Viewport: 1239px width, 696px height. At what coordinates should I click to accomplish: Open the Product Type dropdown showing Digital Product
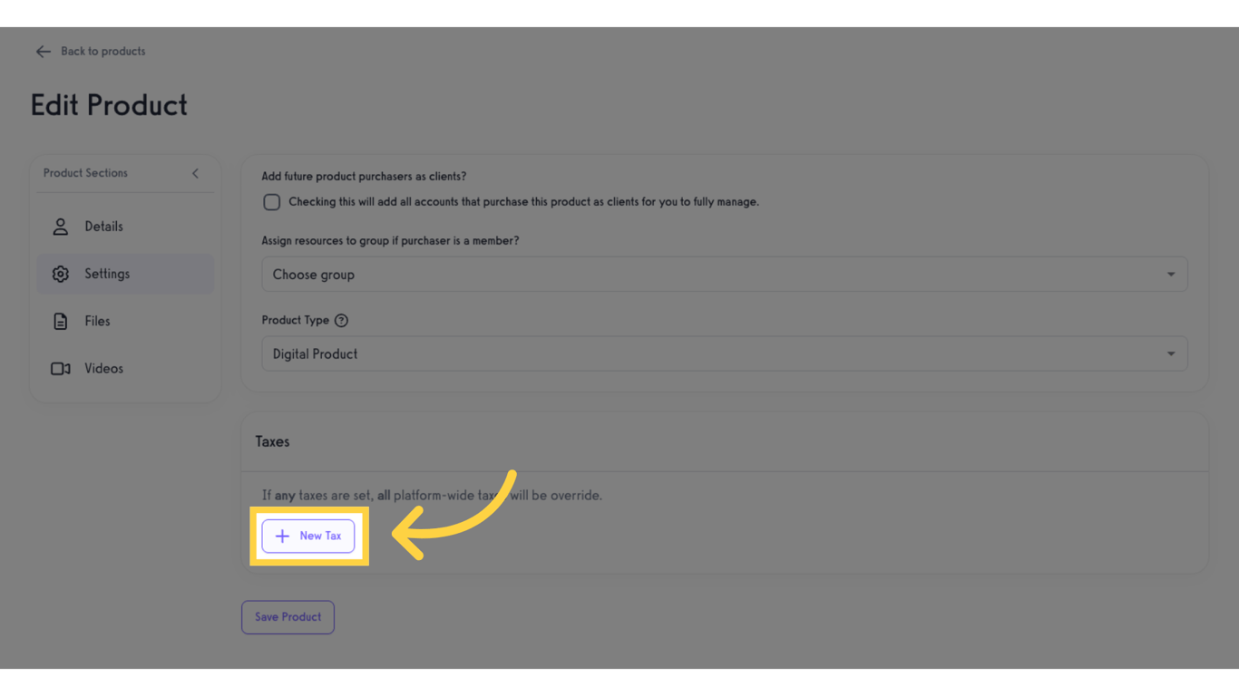point(724,353)
